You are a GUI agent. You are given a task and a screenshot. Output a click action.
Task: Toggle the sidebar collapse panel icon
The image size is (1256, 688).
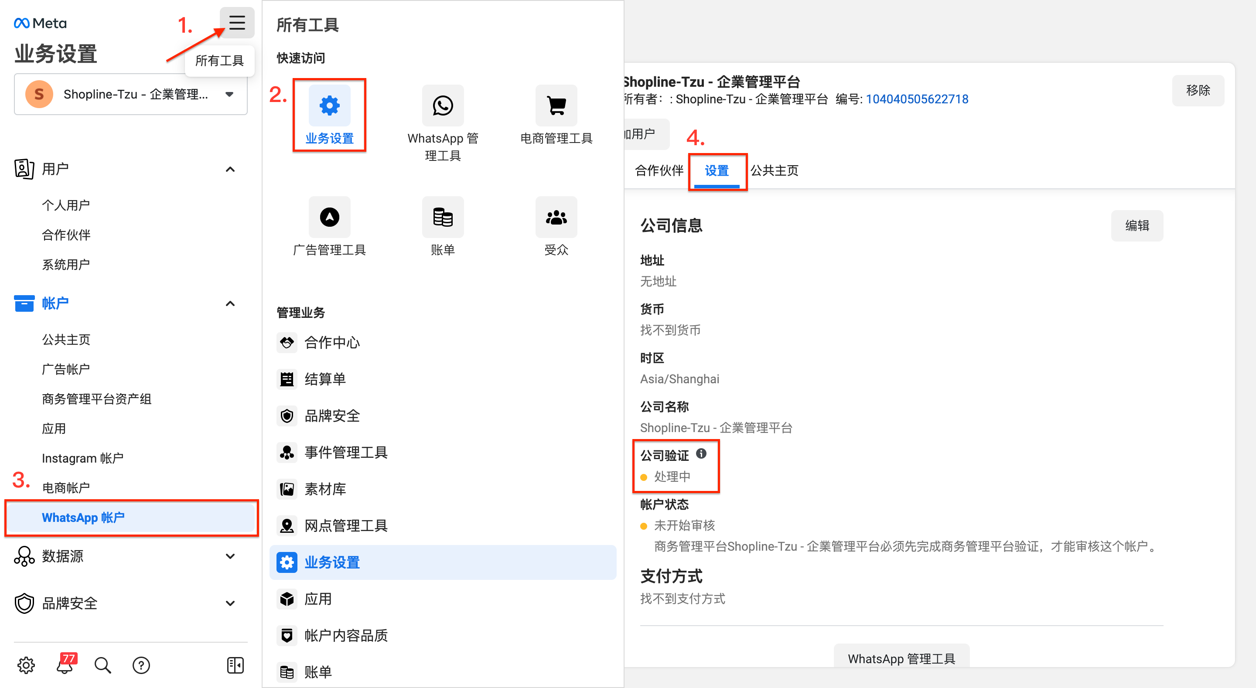click(235, 665)
